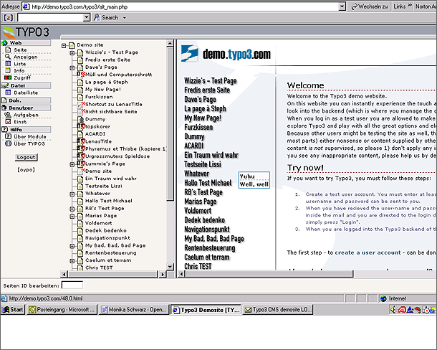The width and height of the screenshot is (437, 350).
Task: Expand the Whatever tree node
Action: coord(72,194)
